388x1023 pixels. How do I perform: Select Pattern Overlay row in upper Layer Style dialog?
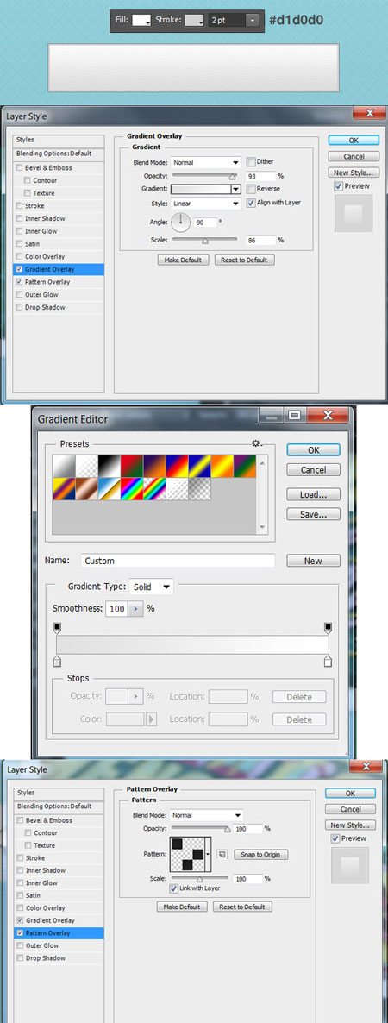click(x=59, y=282)
